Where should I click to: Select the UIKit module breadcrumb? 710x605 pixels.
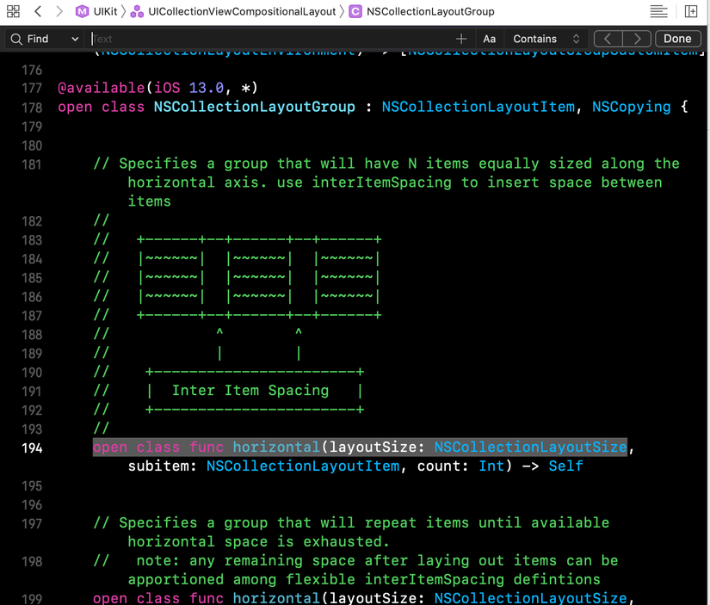click(96, 11)
